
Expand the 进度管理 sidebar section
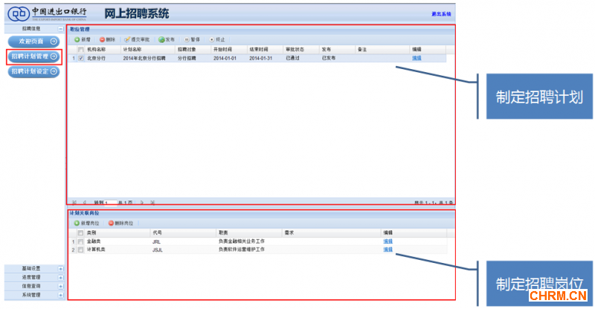pyautogui.click(x=60, y=277)
